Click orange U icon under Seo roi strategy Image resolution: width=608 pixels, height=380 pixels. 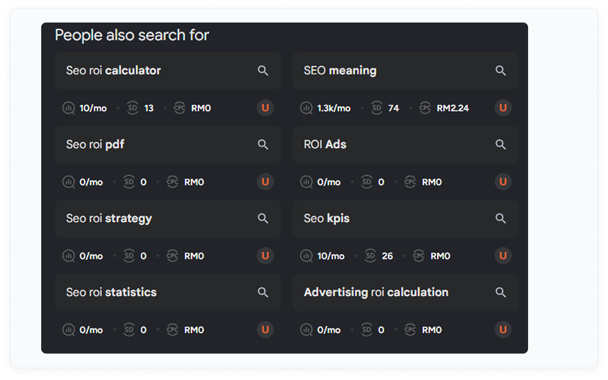[265, 256]
